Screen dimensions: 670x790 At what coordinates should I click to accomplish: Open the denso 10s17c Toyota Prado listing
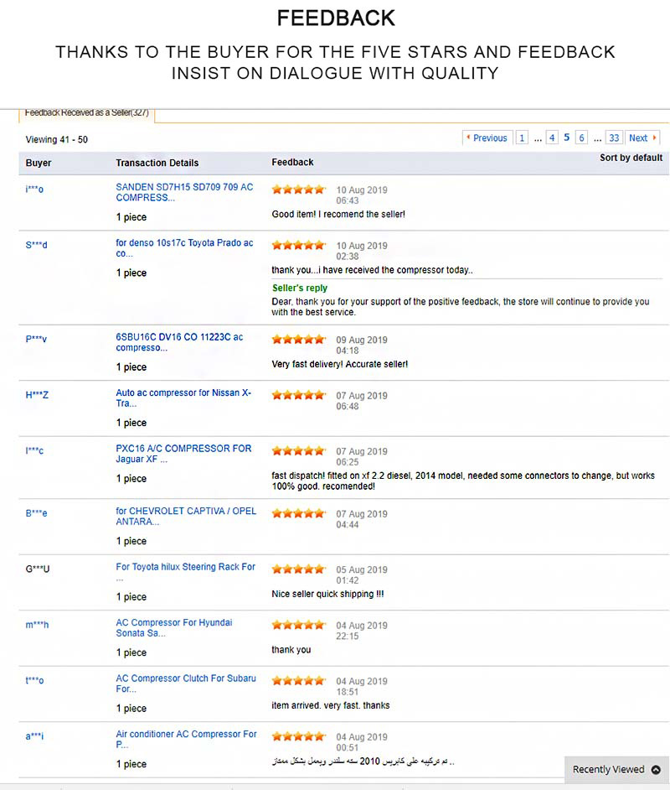[184, 248]
